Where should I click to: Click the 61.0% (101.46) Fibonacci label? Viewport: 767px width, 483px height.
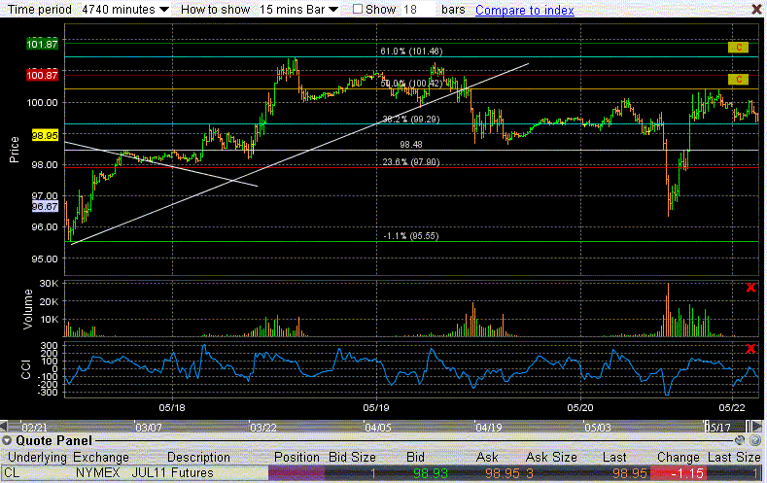point(411,51)
